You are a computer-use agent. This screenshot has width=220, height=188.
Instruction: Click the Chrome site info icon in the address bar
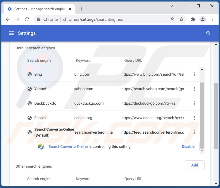pyautogui.click(x=39, y=19)
